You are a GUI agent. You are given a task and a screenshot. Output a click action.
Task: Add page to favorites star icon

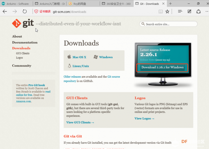click(167, 12)
